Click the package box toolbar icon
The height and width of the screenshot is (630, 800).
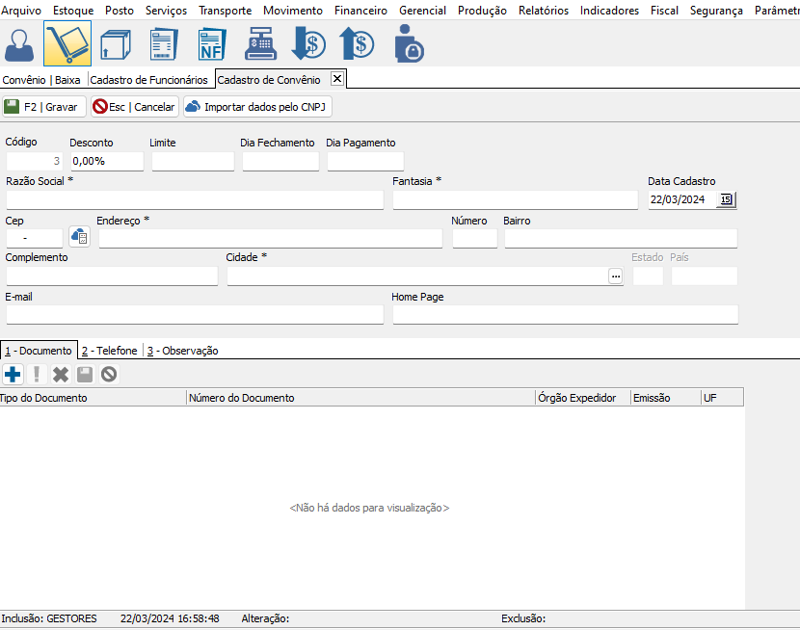116,44
